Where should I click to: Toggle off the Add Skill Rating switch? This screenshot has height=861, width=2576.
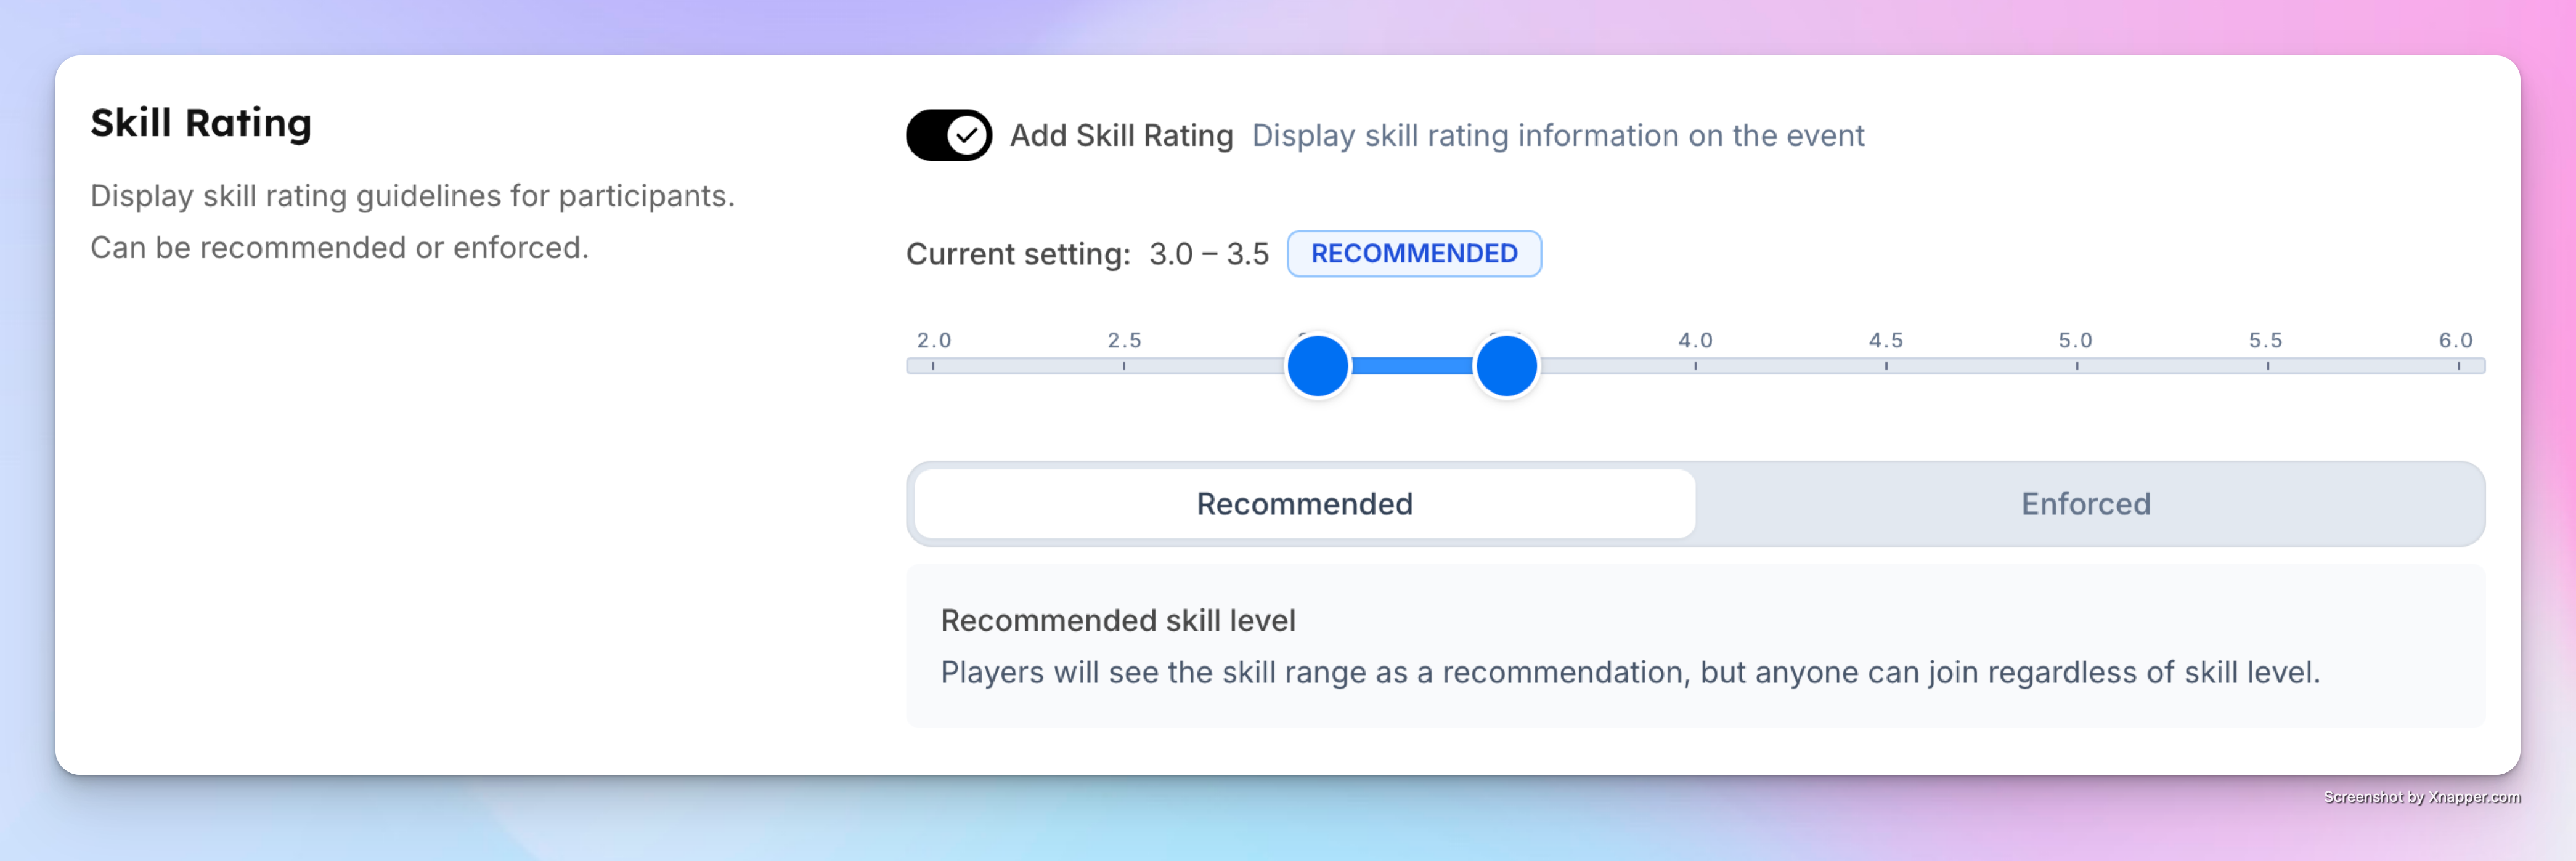point(948,135)
